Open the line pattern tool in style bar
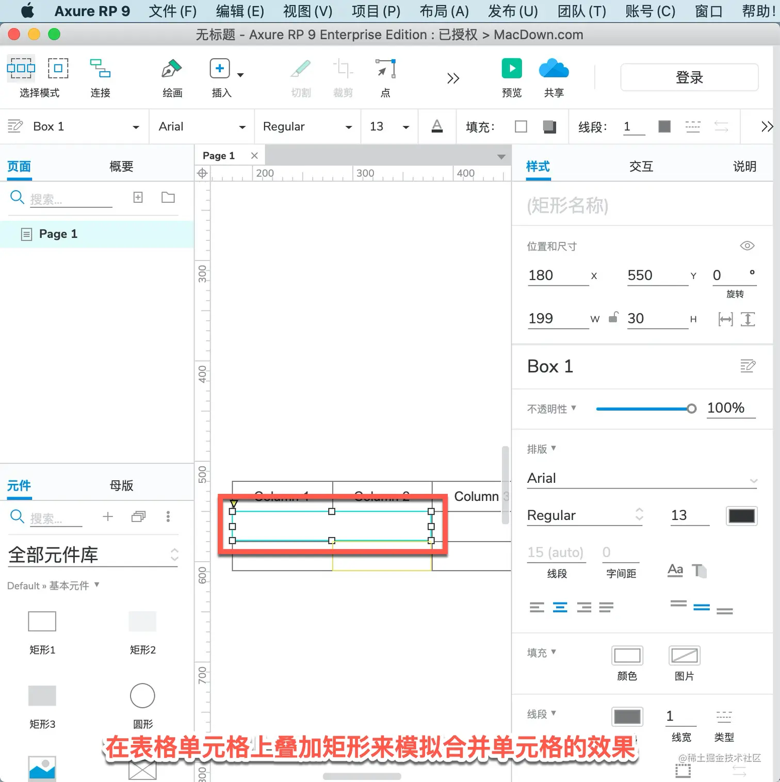The width and height of the screenshot is (780, 782). point(693,126)
